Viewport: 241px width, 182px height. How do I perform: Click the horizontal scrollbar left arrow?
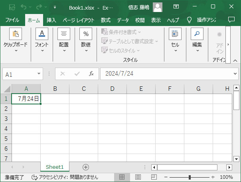tap(154, 167)
